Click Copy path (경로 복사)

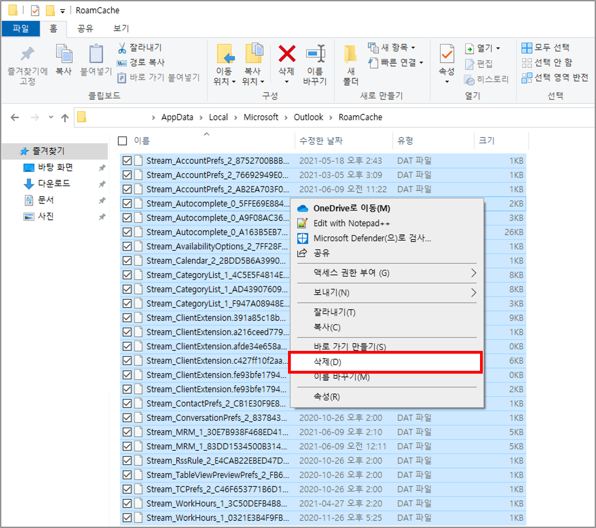(140, 62)
